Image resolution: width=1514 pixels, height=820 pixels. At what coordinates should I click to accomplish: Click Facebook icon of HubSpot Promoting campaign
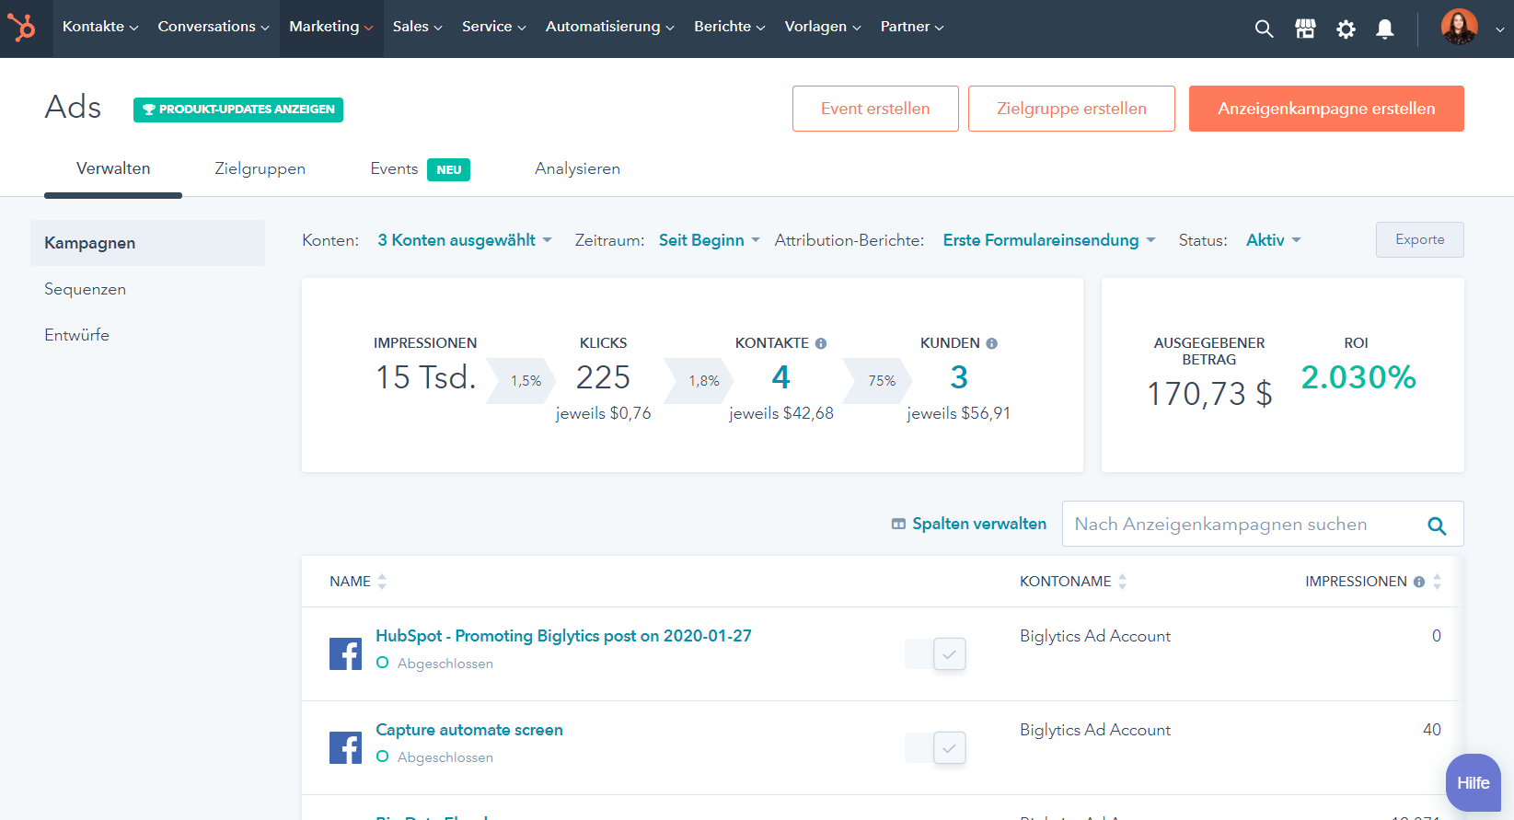(x=345, y=653)
